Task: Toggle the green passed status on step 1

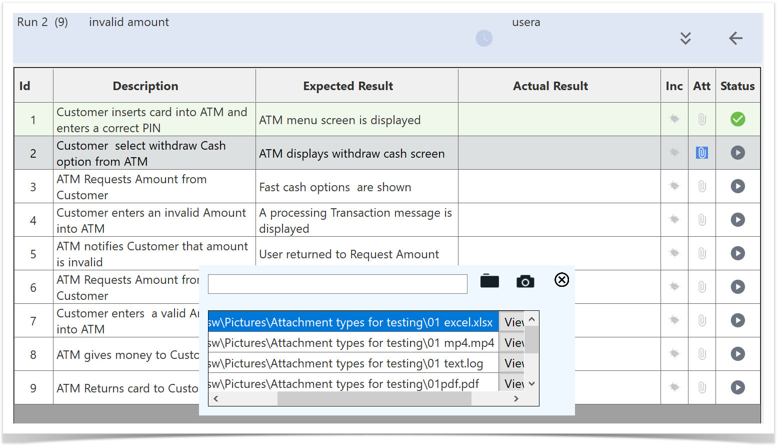Action: [x=737, y=119]
